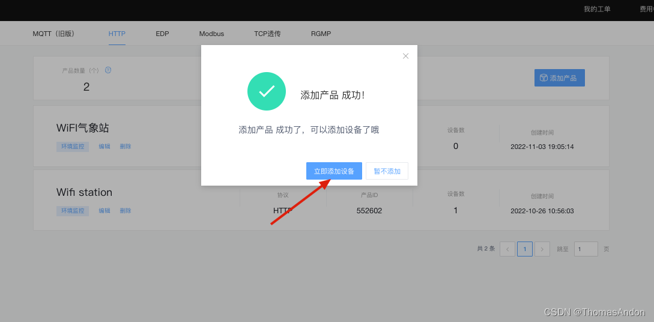The width and height of the screenshot is (654, 322).
Task: Click 删除 for Wifi station
Action: tap(126, 211)
